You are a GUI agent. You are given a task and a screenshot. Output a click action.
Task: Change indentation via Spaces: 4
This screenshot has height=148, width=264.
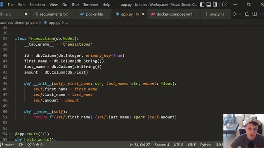(162, 145)
